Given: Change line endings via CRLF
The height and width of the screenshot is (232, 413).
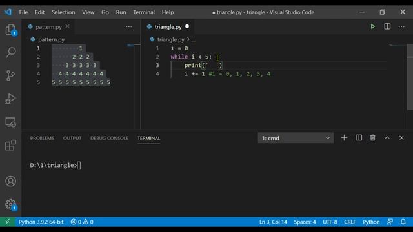Looking at the screenshot, I should [x=350, y=222].
